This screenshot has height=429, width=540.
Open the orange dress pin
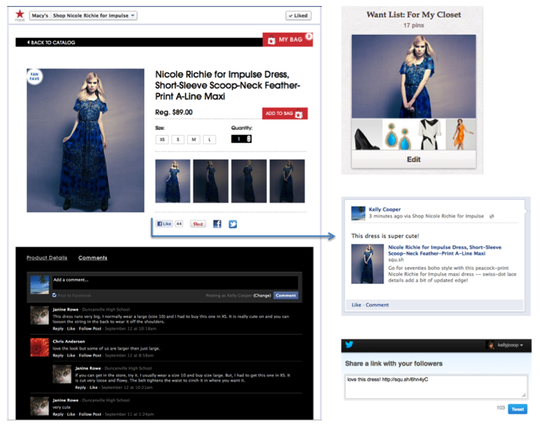[x=461, y=134]
